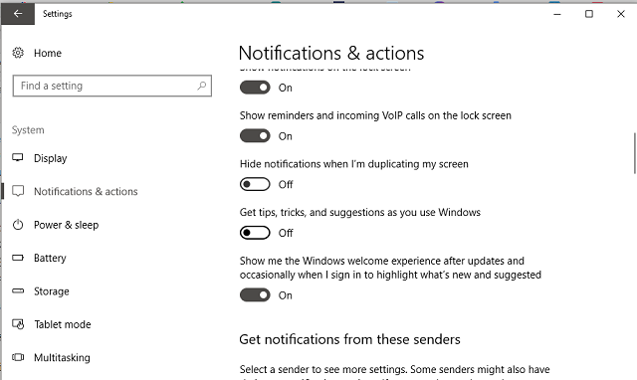Enable tips, tricks, and suggestions toggle
637x380 pixels.
click(x=255, y=233)
